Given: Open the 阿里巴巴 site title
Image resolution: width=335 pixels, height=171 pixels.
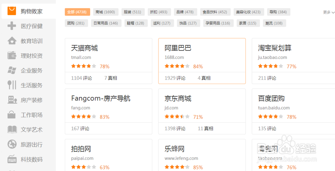Looking at the screenshot, I should pyautogui.click(x=178, y=48).
